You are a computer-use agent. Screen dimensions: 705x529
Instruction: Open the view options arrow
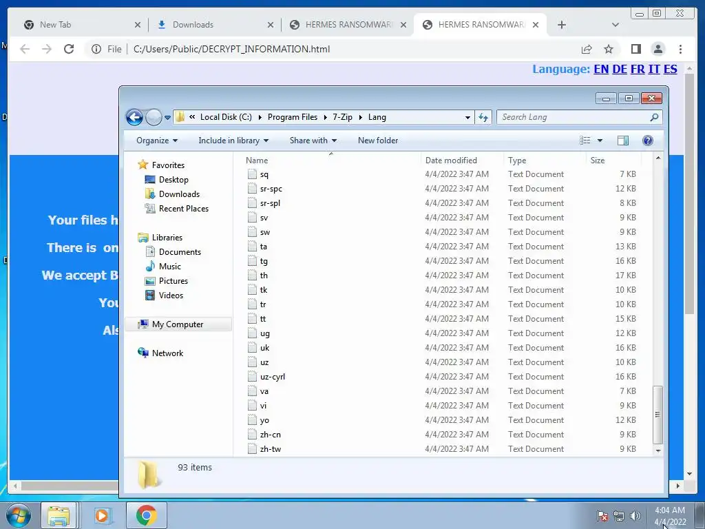[x=600, y=141]
